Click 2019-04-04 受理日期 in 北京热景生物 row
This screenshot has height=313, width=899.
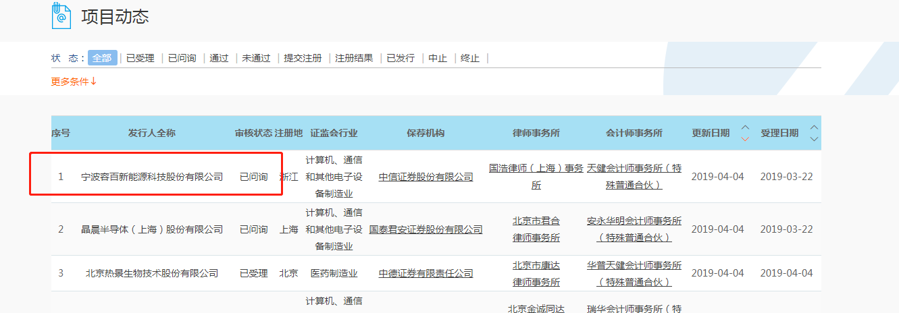[x=786, y=273]
